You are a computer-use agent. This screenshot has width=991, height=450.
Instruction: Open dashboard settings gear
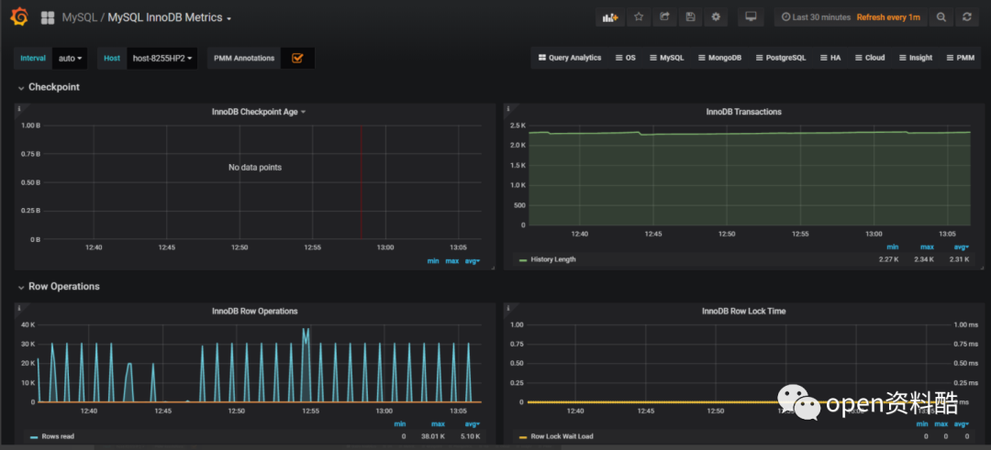coord(716,17)
